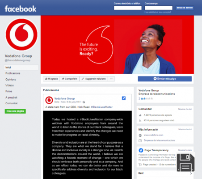Open the Vodafone cover photo
Image resolution: width=202 pixels, height=179 pixels.
click(117, 45)
